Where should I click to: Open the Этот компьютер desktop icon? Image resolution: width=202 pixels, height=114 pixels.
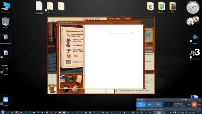click(6, 7)
